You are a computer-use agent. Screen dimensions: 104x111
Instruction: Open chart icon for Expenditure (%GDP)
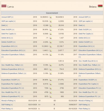[51, 80]
